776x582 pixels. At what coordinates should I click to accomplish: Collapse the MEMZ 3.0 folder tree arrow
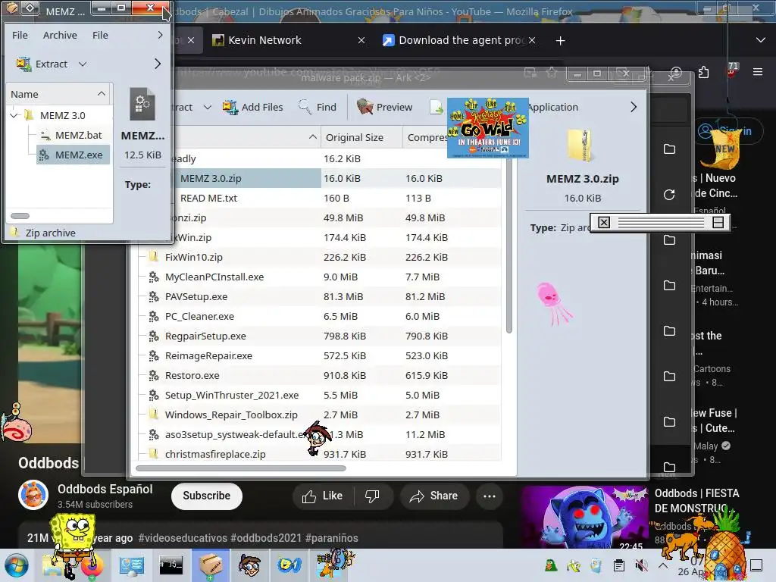coord(14,115)
